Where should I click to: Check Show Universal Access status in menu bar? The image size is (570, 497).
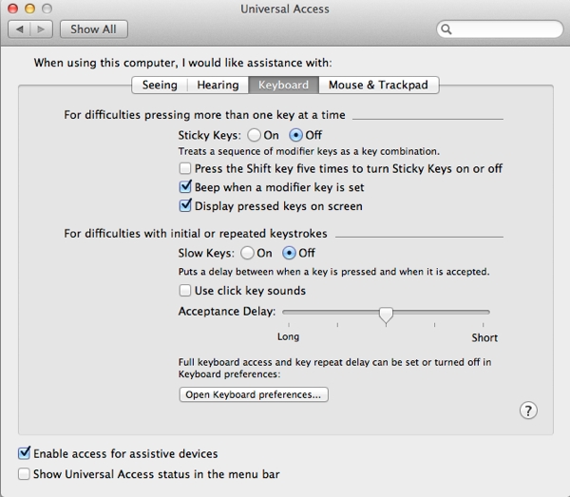[24, 474]
